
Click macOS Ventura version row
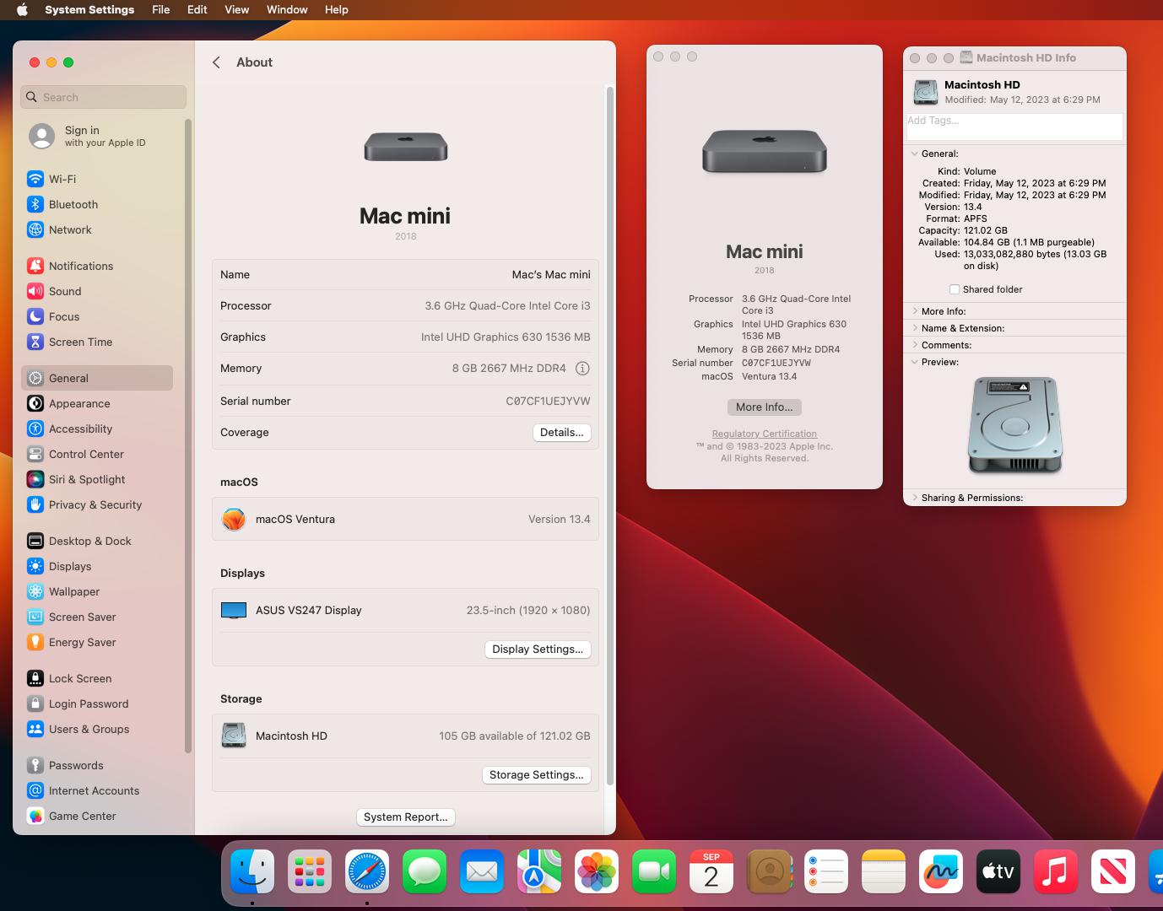pyautogui.click(x=405, y=520)
